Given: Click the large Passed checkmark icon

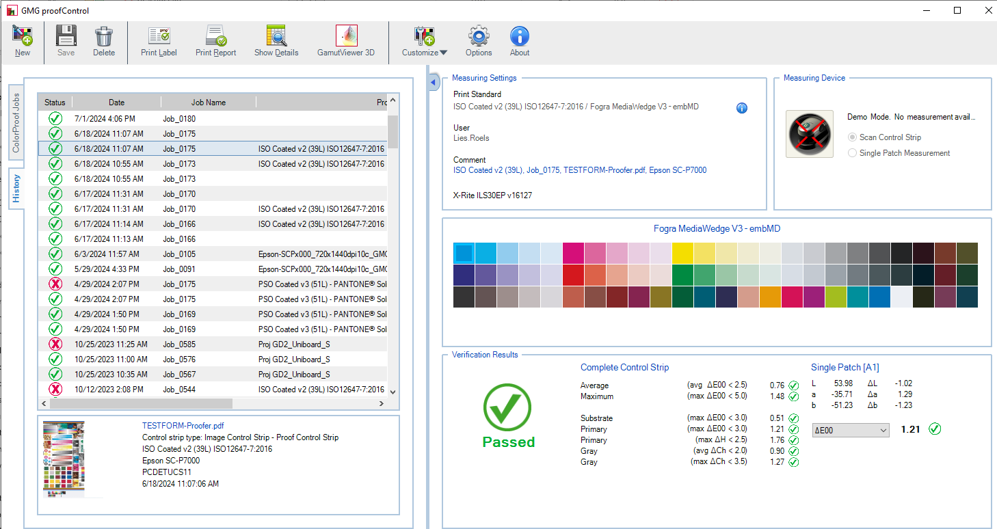Looking at the screenshot, I should click(x=507, y=407).
